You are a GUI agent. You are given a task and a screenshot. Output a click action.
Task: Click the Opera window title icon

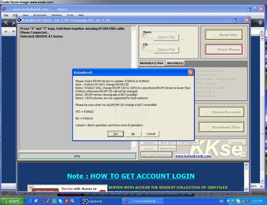point(4,9)
